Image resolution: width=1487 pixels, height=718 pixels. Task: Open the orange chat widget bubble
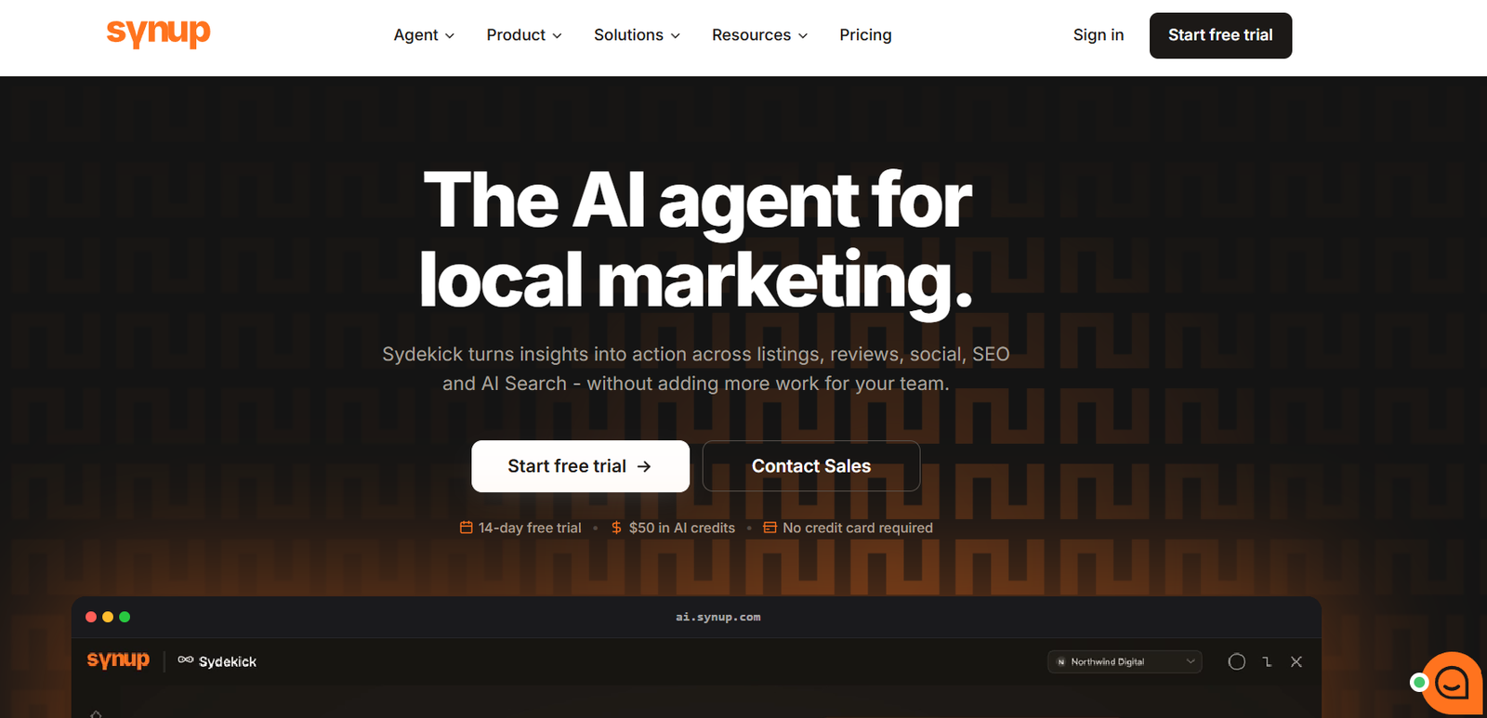coord(1452,684)
